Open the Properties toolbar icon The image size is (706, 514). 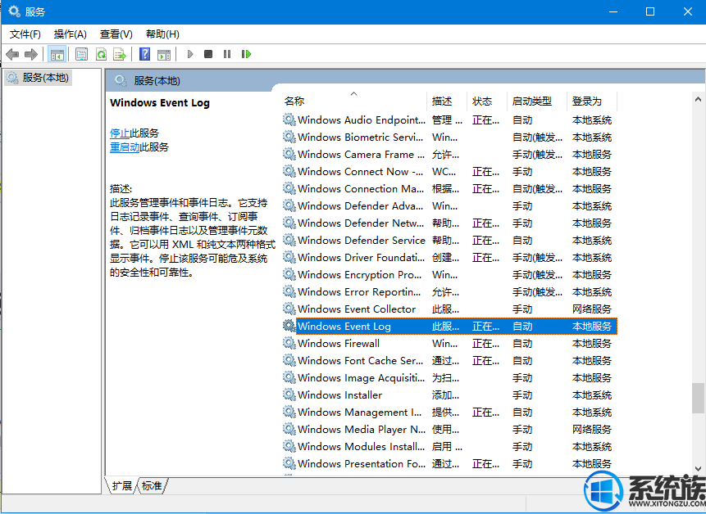pyautogui.click(x=81, y=54)
